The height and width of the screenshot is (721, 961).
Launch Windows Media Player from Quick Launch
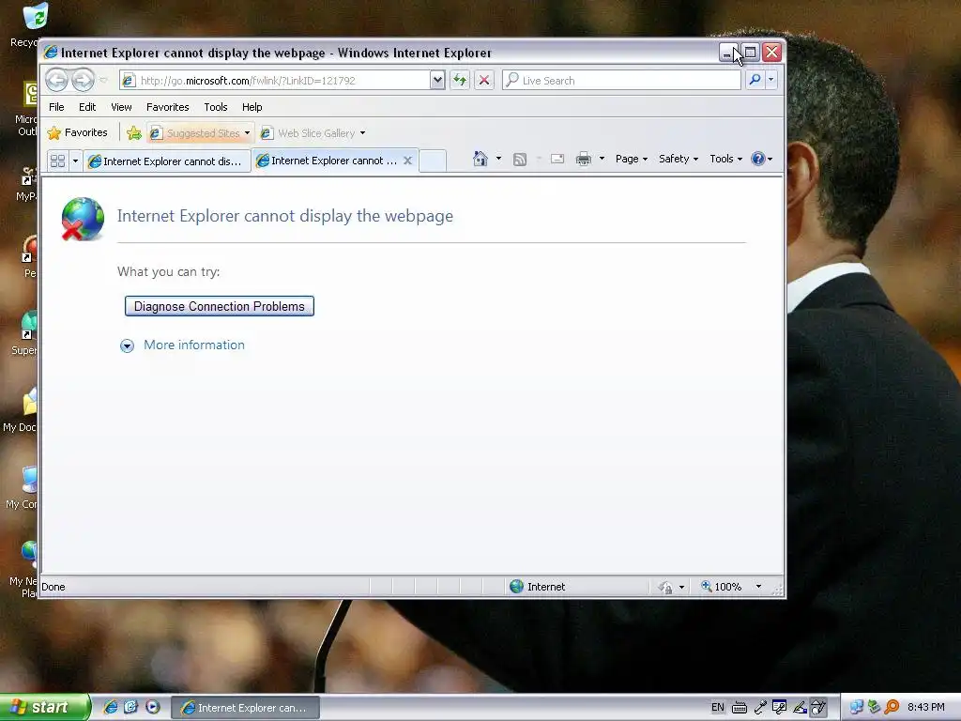click(x=153, y=707)
